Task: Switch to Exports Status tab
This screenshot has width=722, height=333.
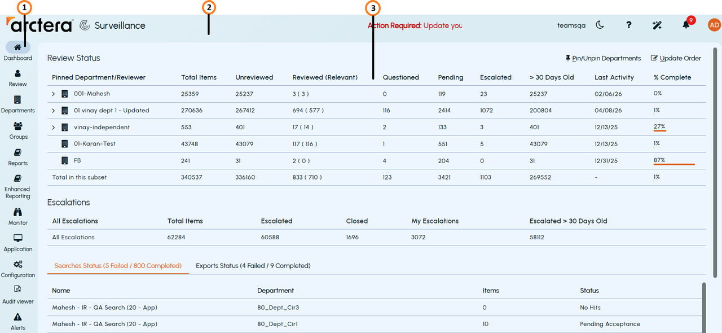Action: click(253, 265)
